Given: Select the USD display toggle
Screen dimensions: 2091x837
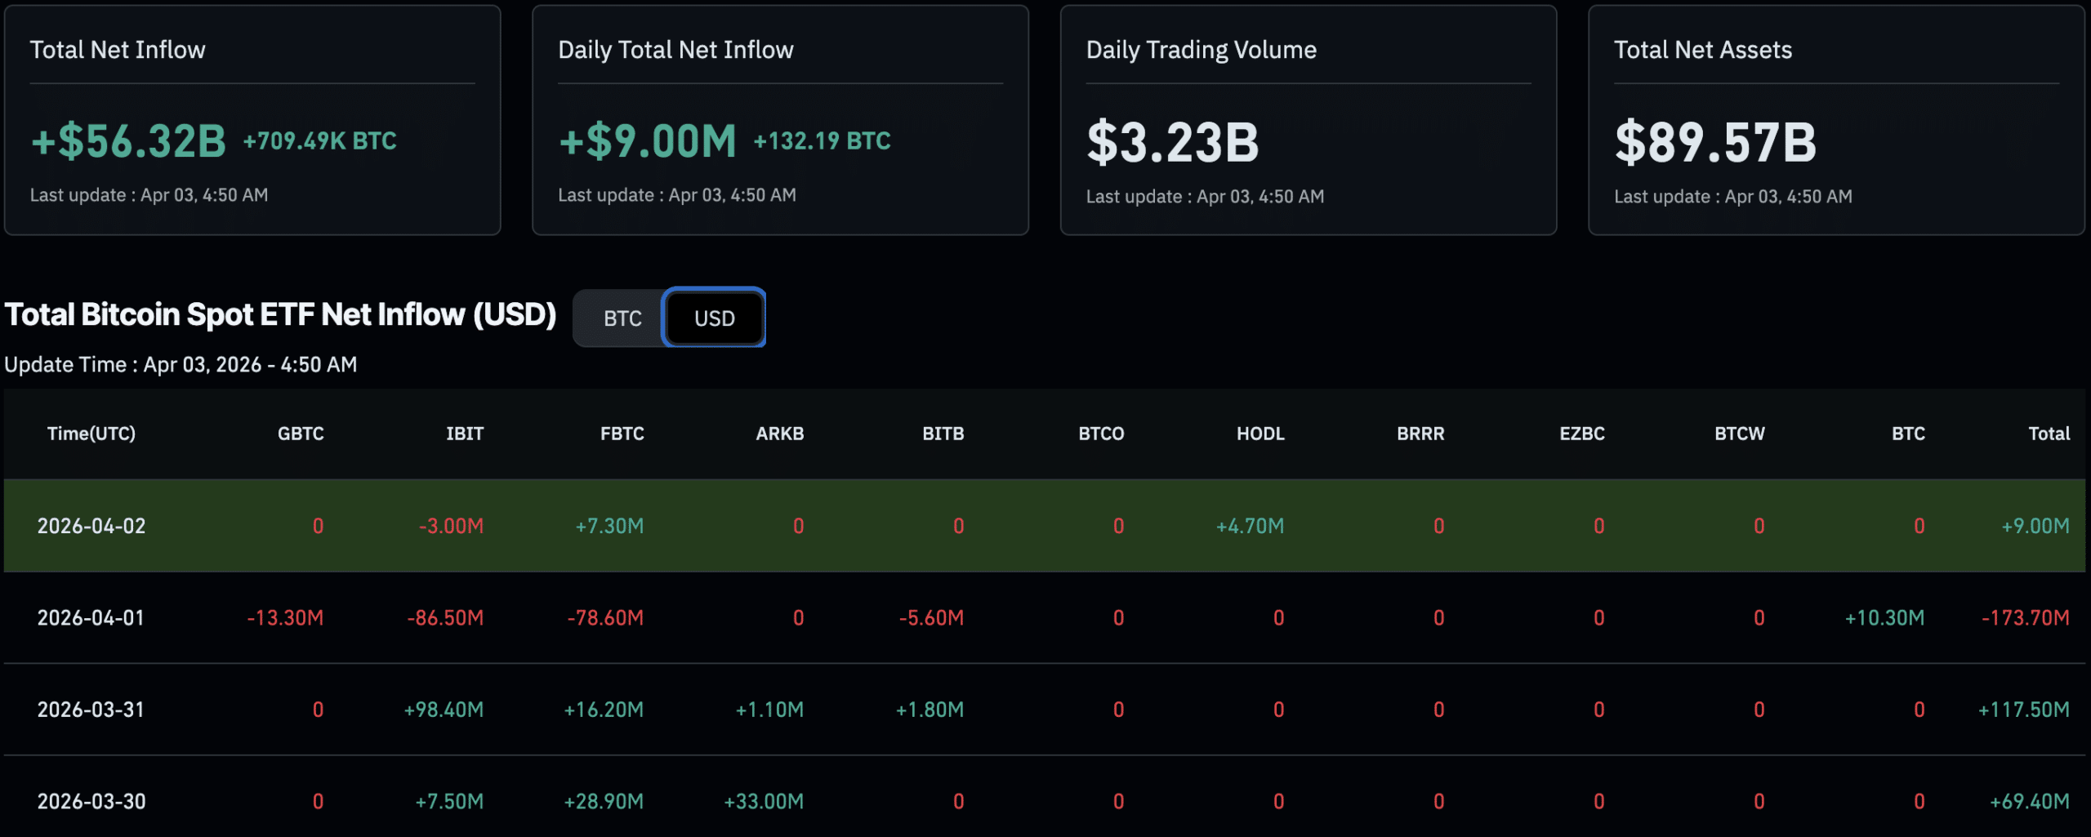Looking at the screenshot, I should click(x=713, y=318).
